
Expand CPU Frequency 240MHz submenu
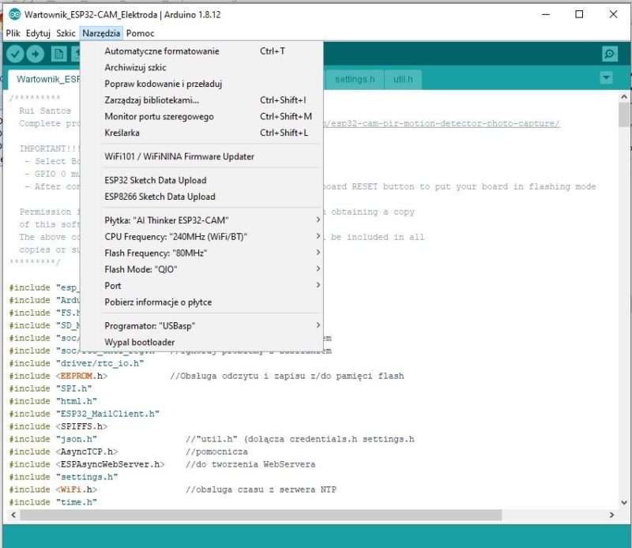click(201, 237)
